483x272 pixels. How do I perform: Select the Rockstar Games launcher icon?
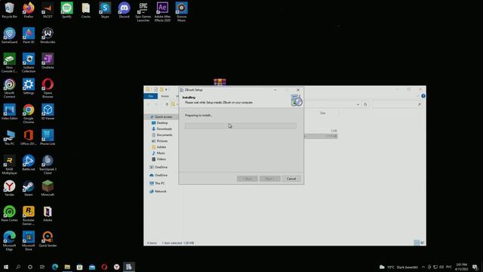coord(29,215)
